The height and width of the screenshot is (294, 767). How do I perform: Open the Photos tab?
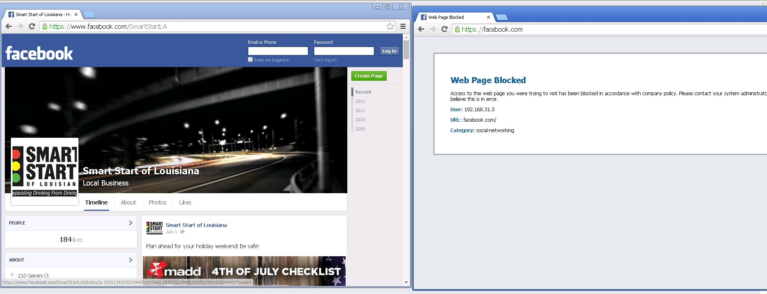[x=157, y=202]
